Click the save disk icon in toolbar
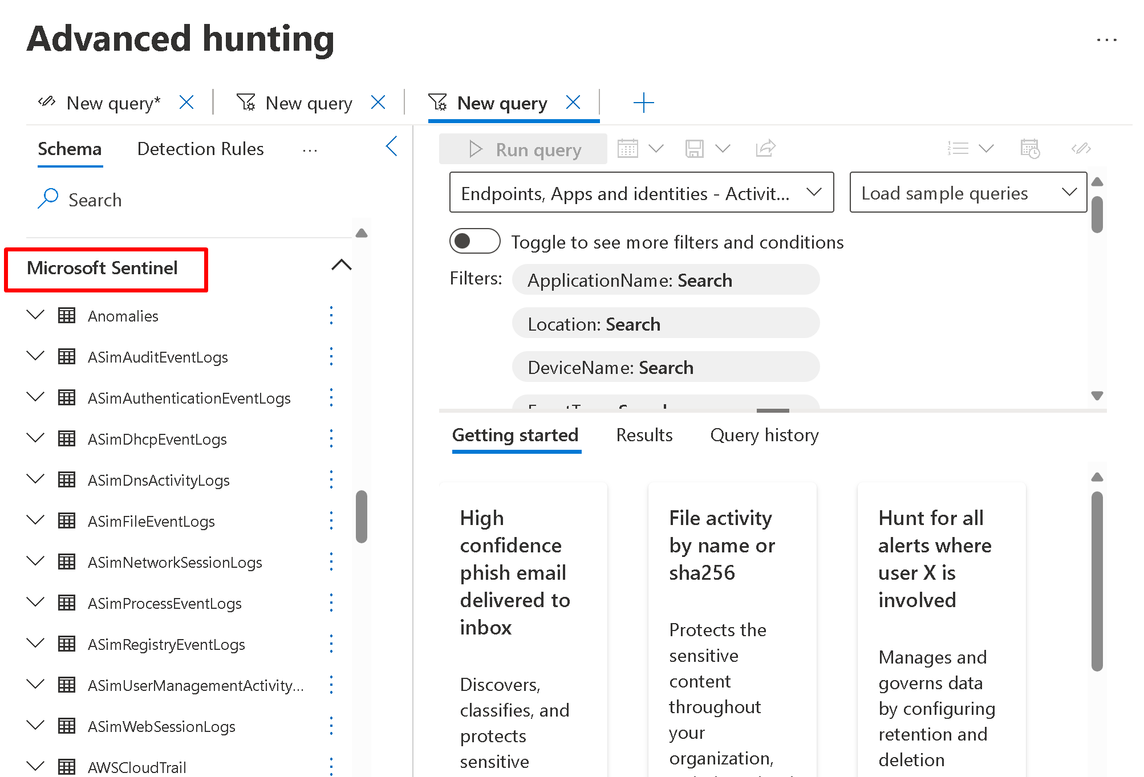 pyautogui.click(x=694, y=149)
